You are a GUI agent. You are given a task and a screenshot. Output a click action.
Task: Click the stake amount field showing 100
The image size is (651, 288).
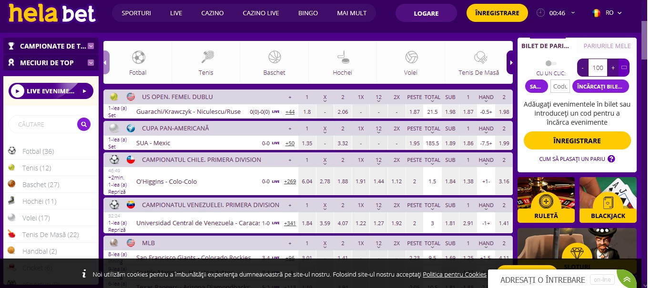[598, 68]
